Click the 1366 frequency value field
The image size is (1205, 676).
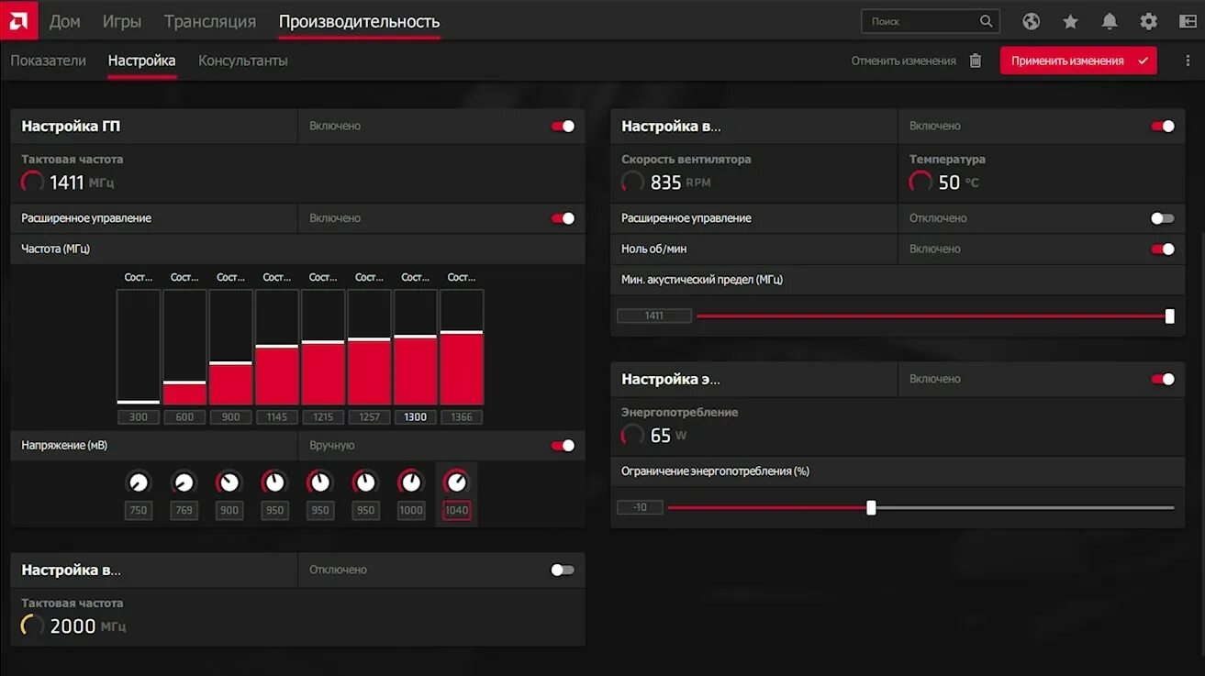click(462, 416)
